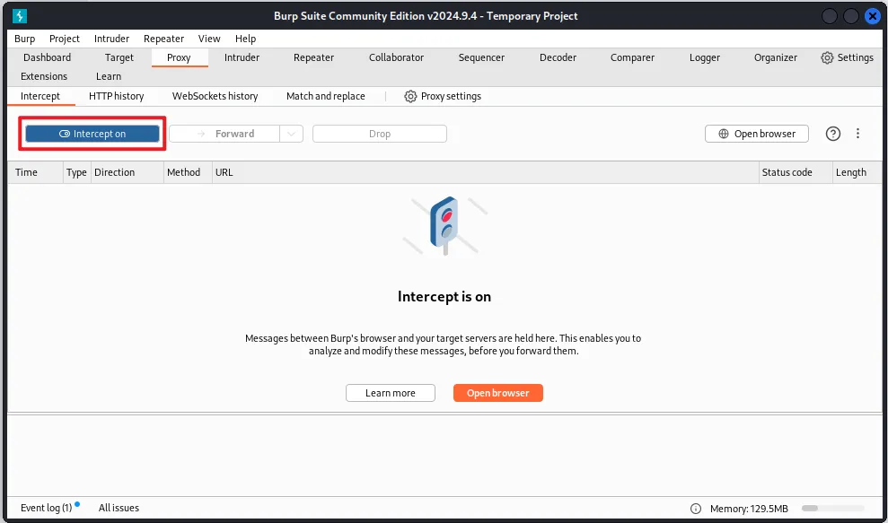888x523 pixels.
Task: Sort by the Length column header
Action: tap(857, 172)
